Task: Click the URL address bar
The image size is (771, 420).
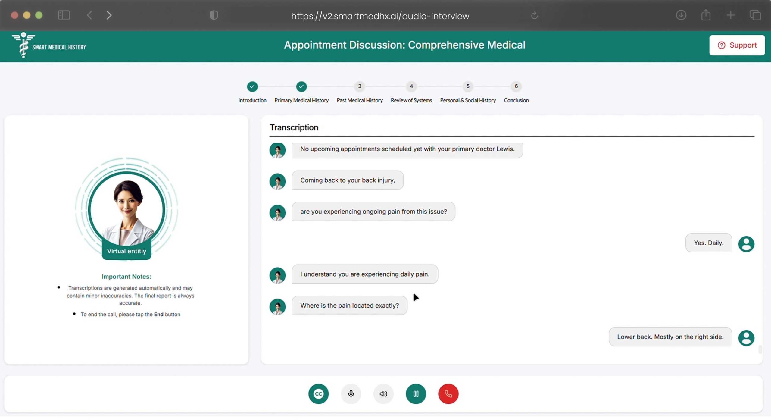Action: (380, 16)
